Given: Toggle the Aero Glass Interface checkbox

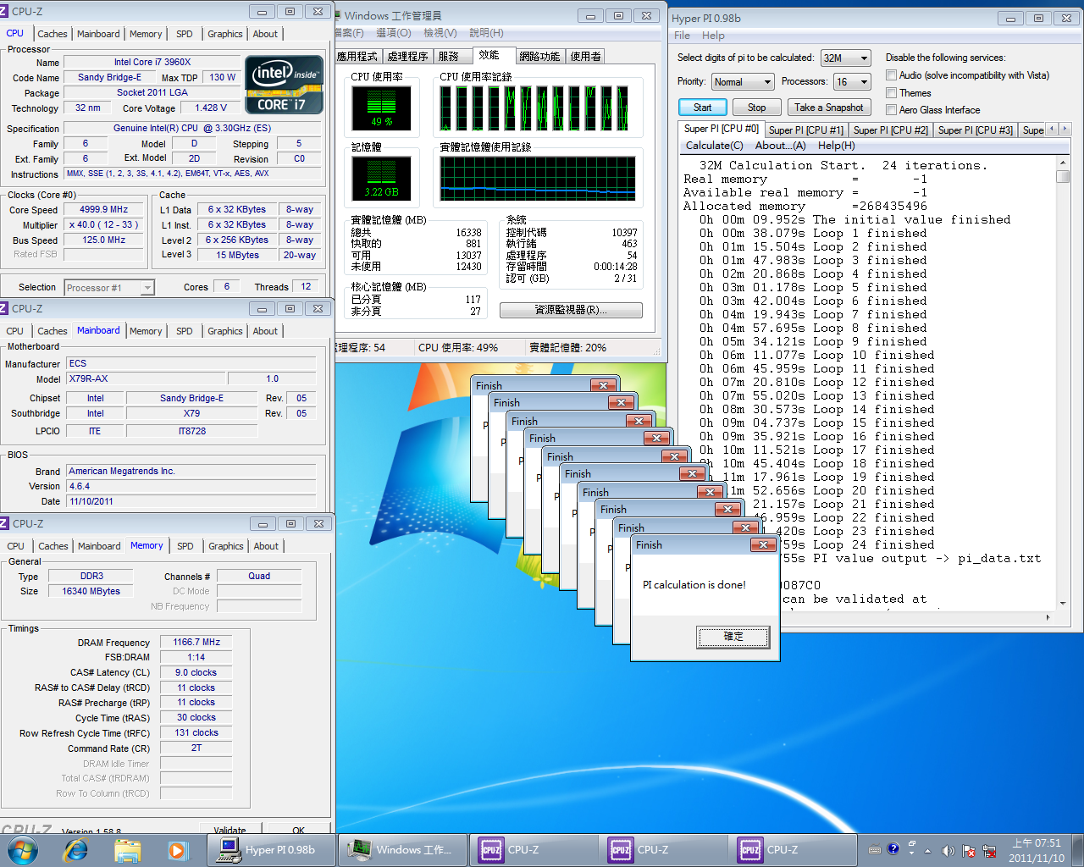Looking at the screenshot, I should (891, 110).
